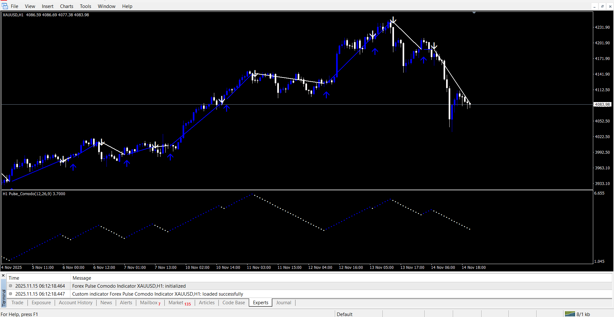Expand the Insert menu

[x=48, y=6]
